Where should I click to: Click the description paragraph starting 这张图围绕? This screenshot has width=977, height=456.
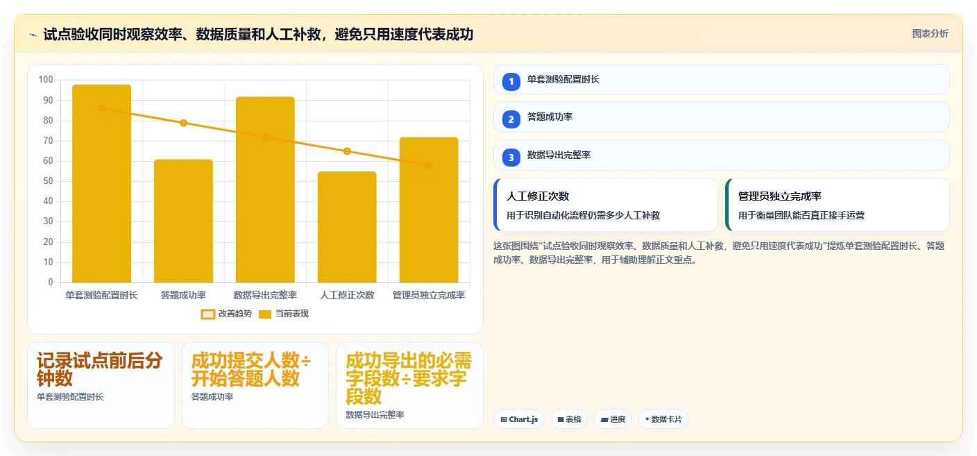pos(719,253)
